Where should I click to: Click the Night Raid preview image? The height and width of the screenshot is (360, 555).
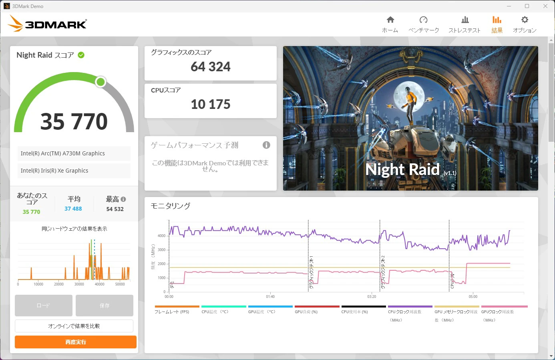click(410, 118)
